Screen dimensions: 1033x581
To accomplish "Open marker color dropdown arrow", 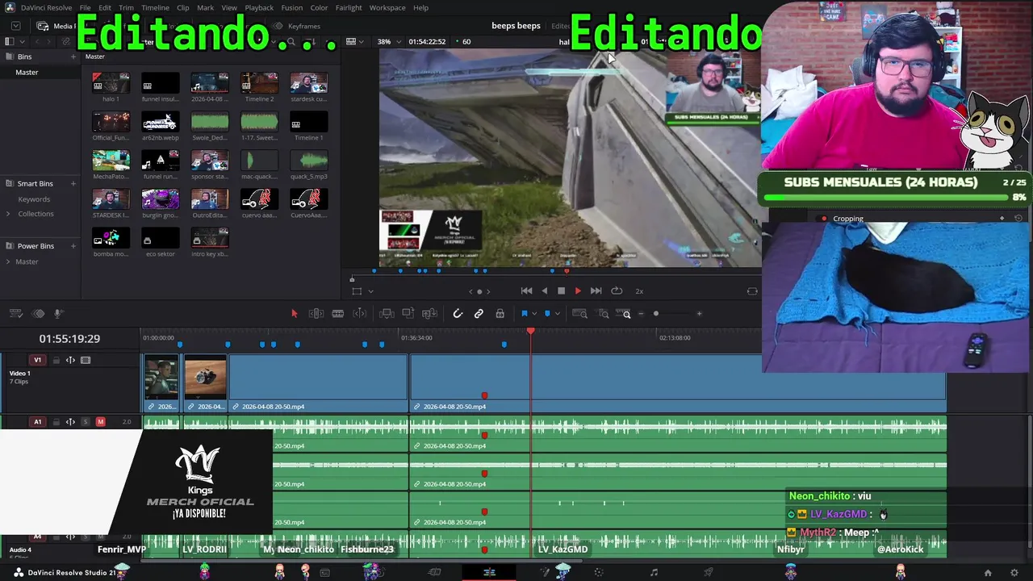I will [x=557, y=314].
